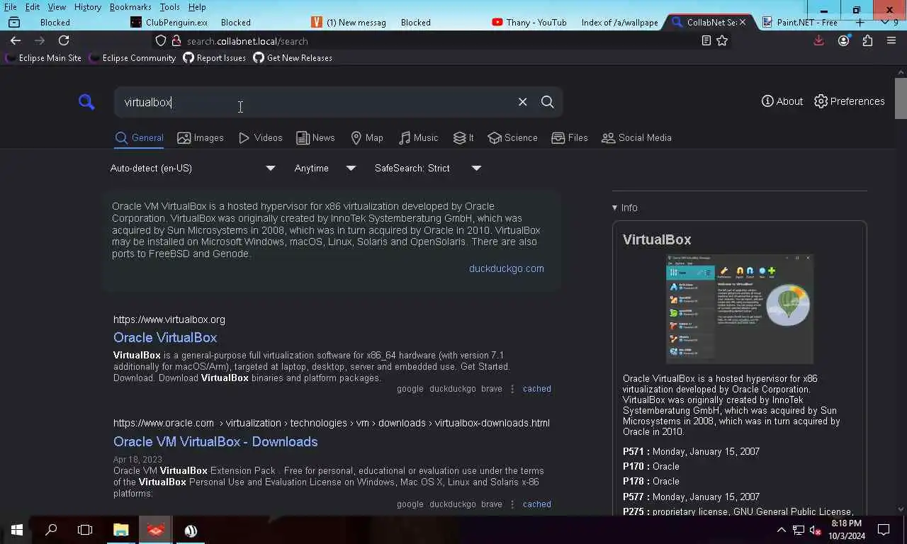
Task: Open the Bookmarks menu
Action: coord(130,7)
